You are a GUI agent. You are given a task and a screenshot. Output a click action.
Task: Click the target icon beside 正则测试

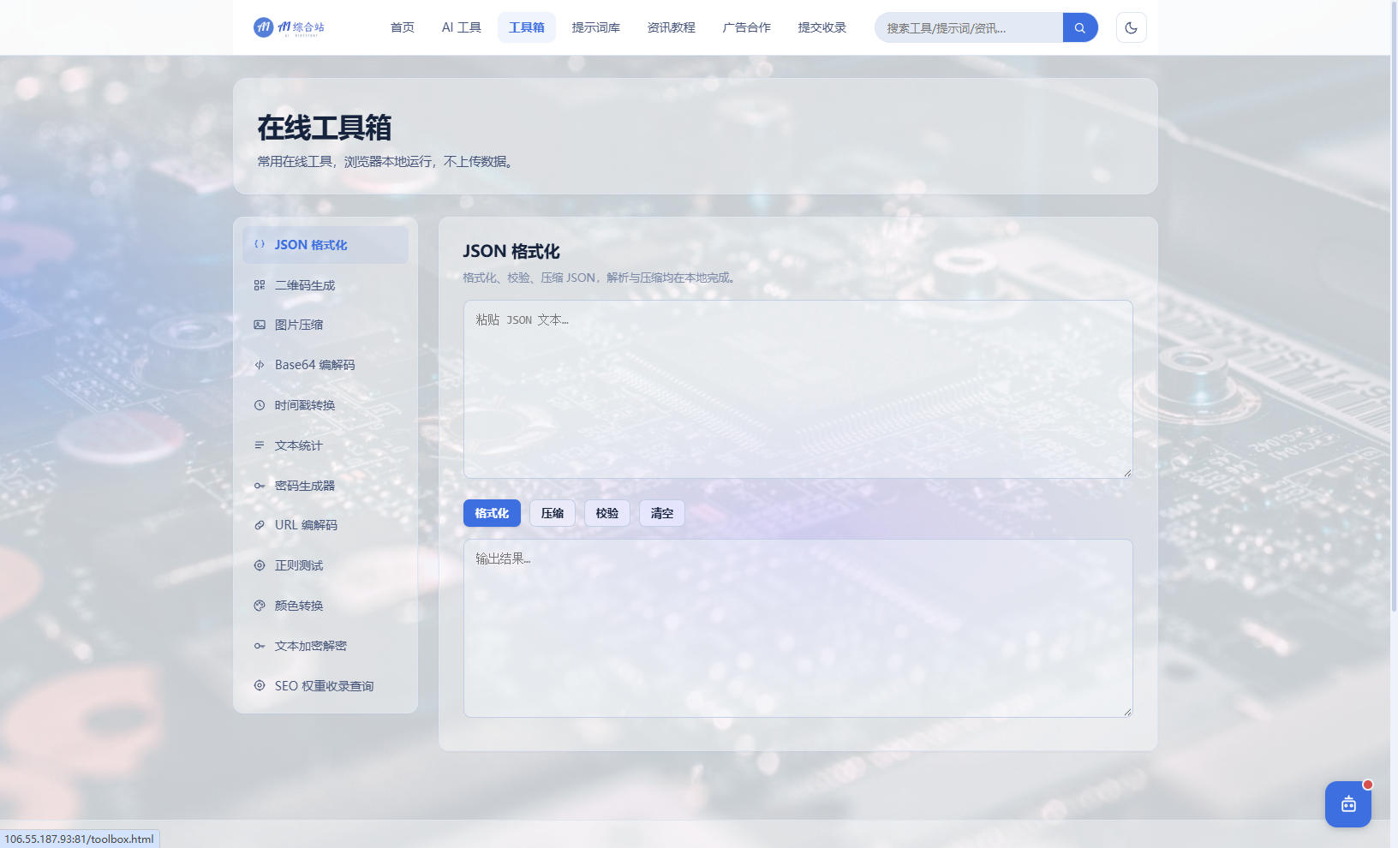coord(260,565)
